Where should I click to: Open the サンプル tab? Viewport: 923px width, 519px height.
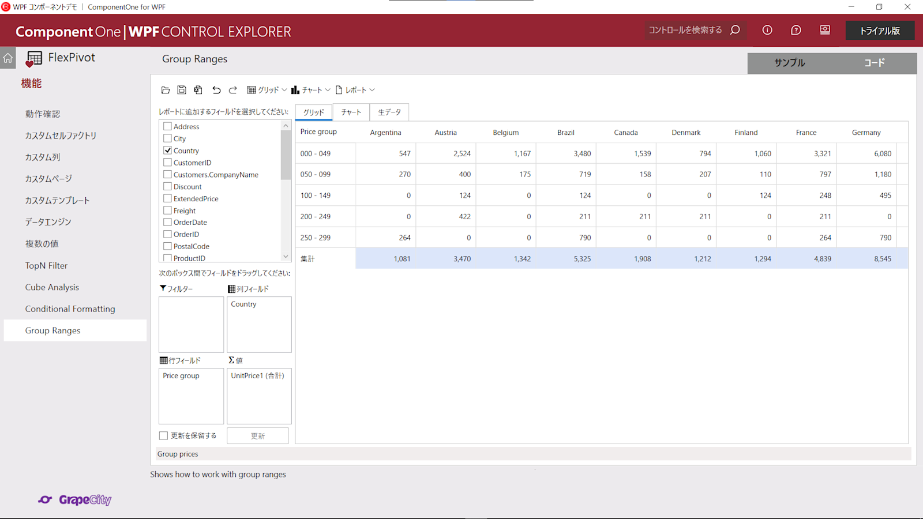tap(790, 63)
